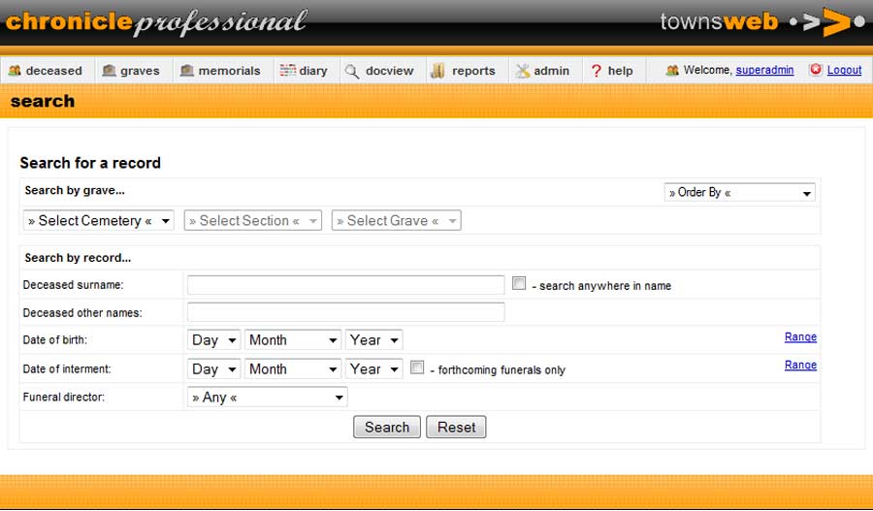Screen dimensions: 873x511
Task: Click the deceased people icon in navigation
Action: tap(15, 71)
